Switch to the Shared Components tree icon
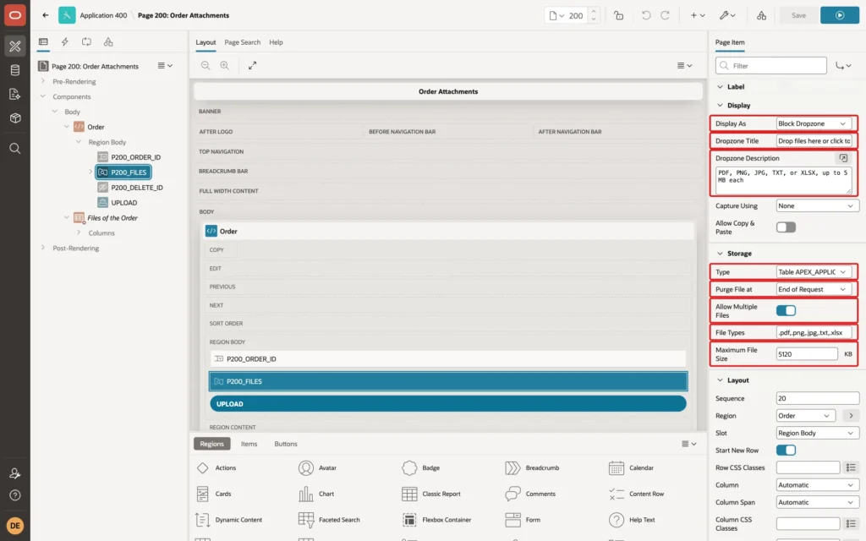The image size is (866, 541). click(108, 42)
